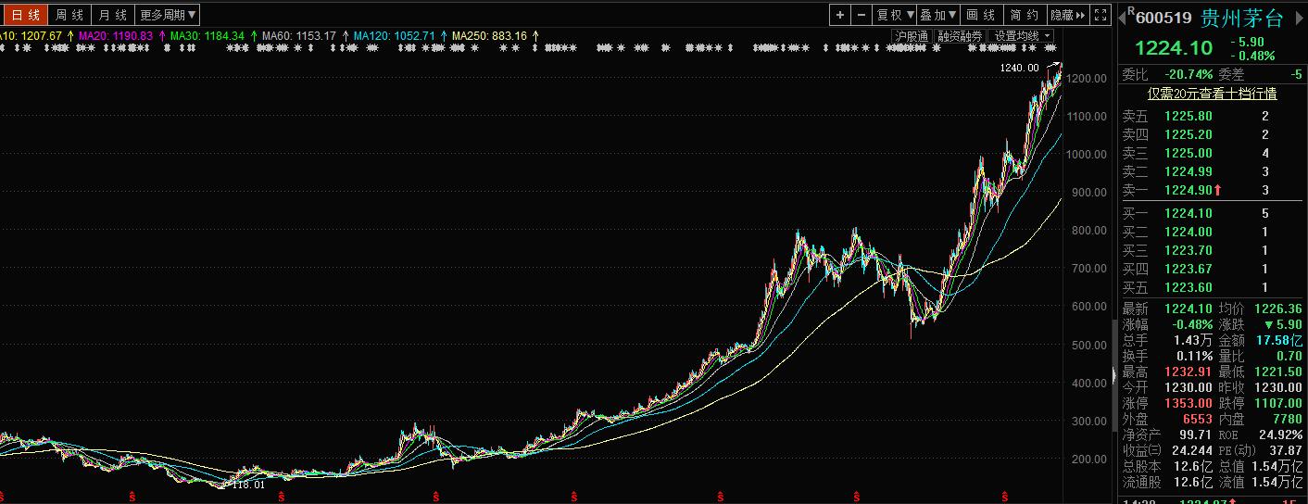Switch to 简约 simplified view

[x=1025, y=15]
